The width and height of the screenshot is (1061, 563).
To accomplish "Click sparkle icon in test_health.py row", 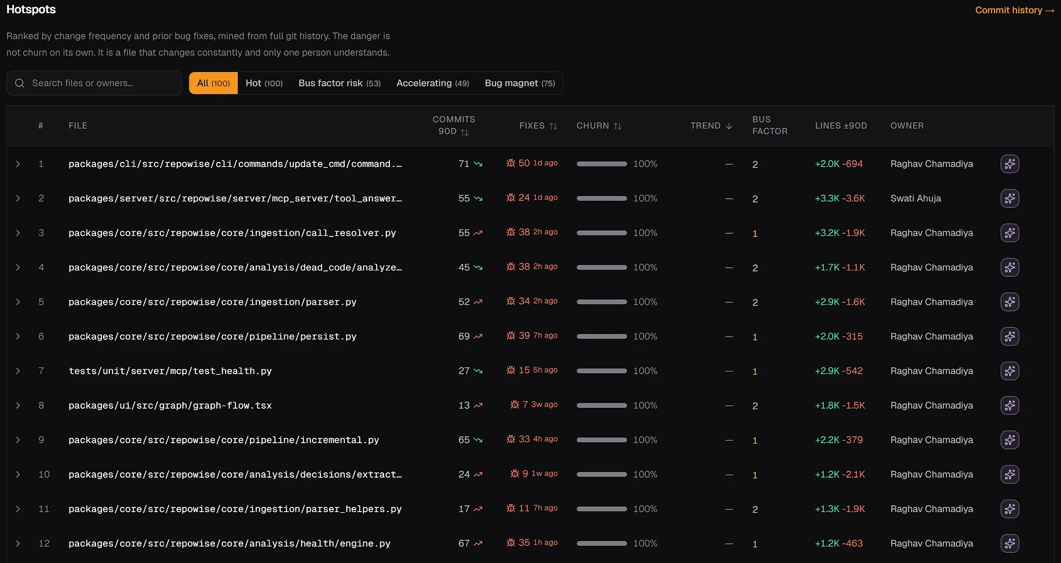I will 1010,371.
